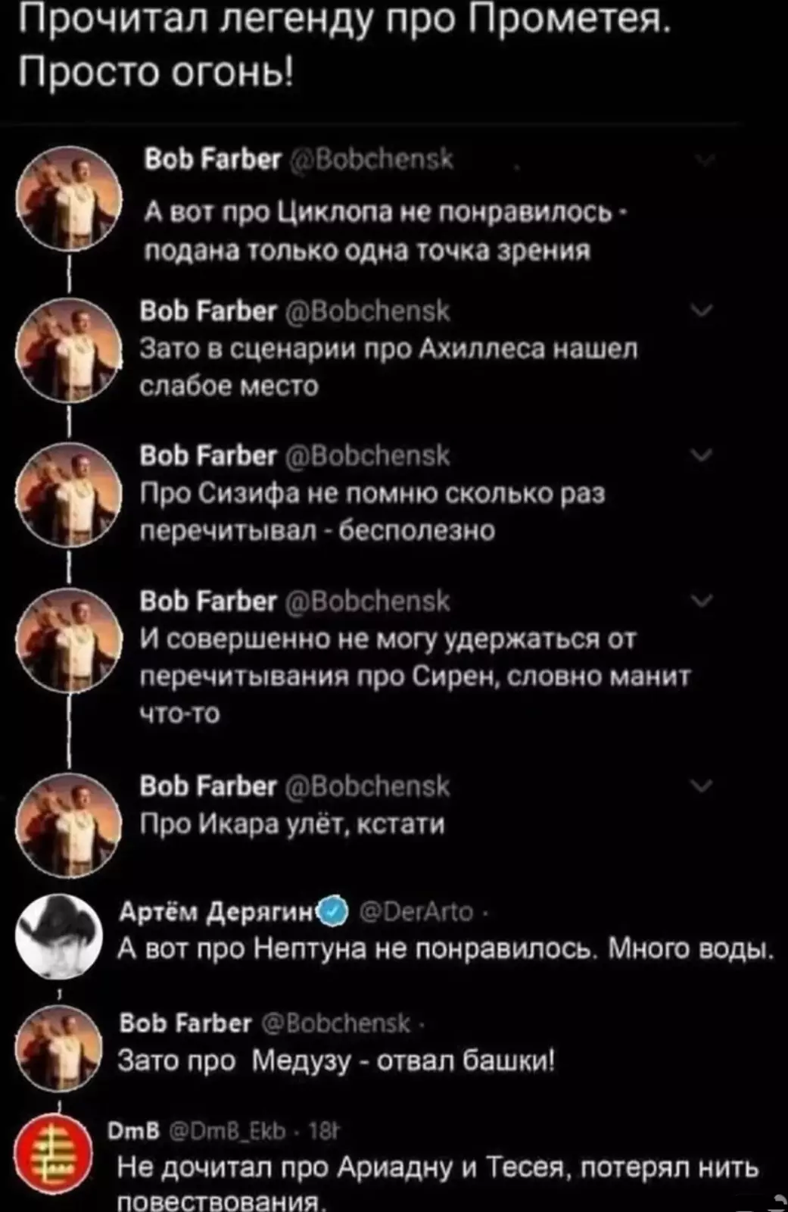Open Bob Farber's avatar beside Медузу reply
The width and height of the screenshot is (788, 1212).
[59, 1049]
